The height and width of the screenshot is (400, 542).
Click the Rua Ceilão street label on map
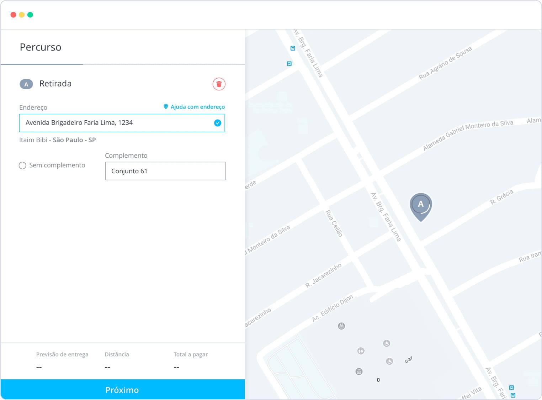point(334,223)
